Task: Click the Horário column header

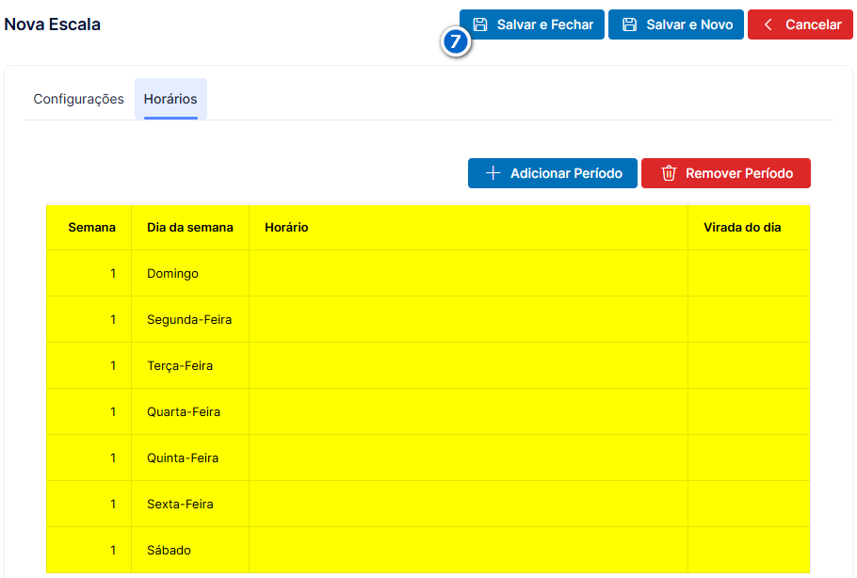Action: pos(468,227)
